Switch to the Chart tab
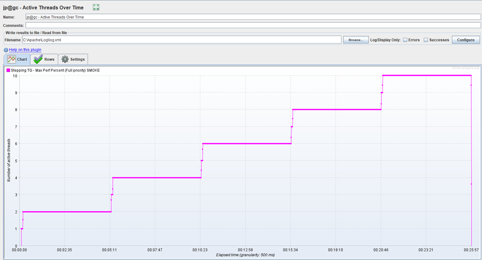Image resolution: width=482 pixels, height=260 pixels. coord(17,59)
